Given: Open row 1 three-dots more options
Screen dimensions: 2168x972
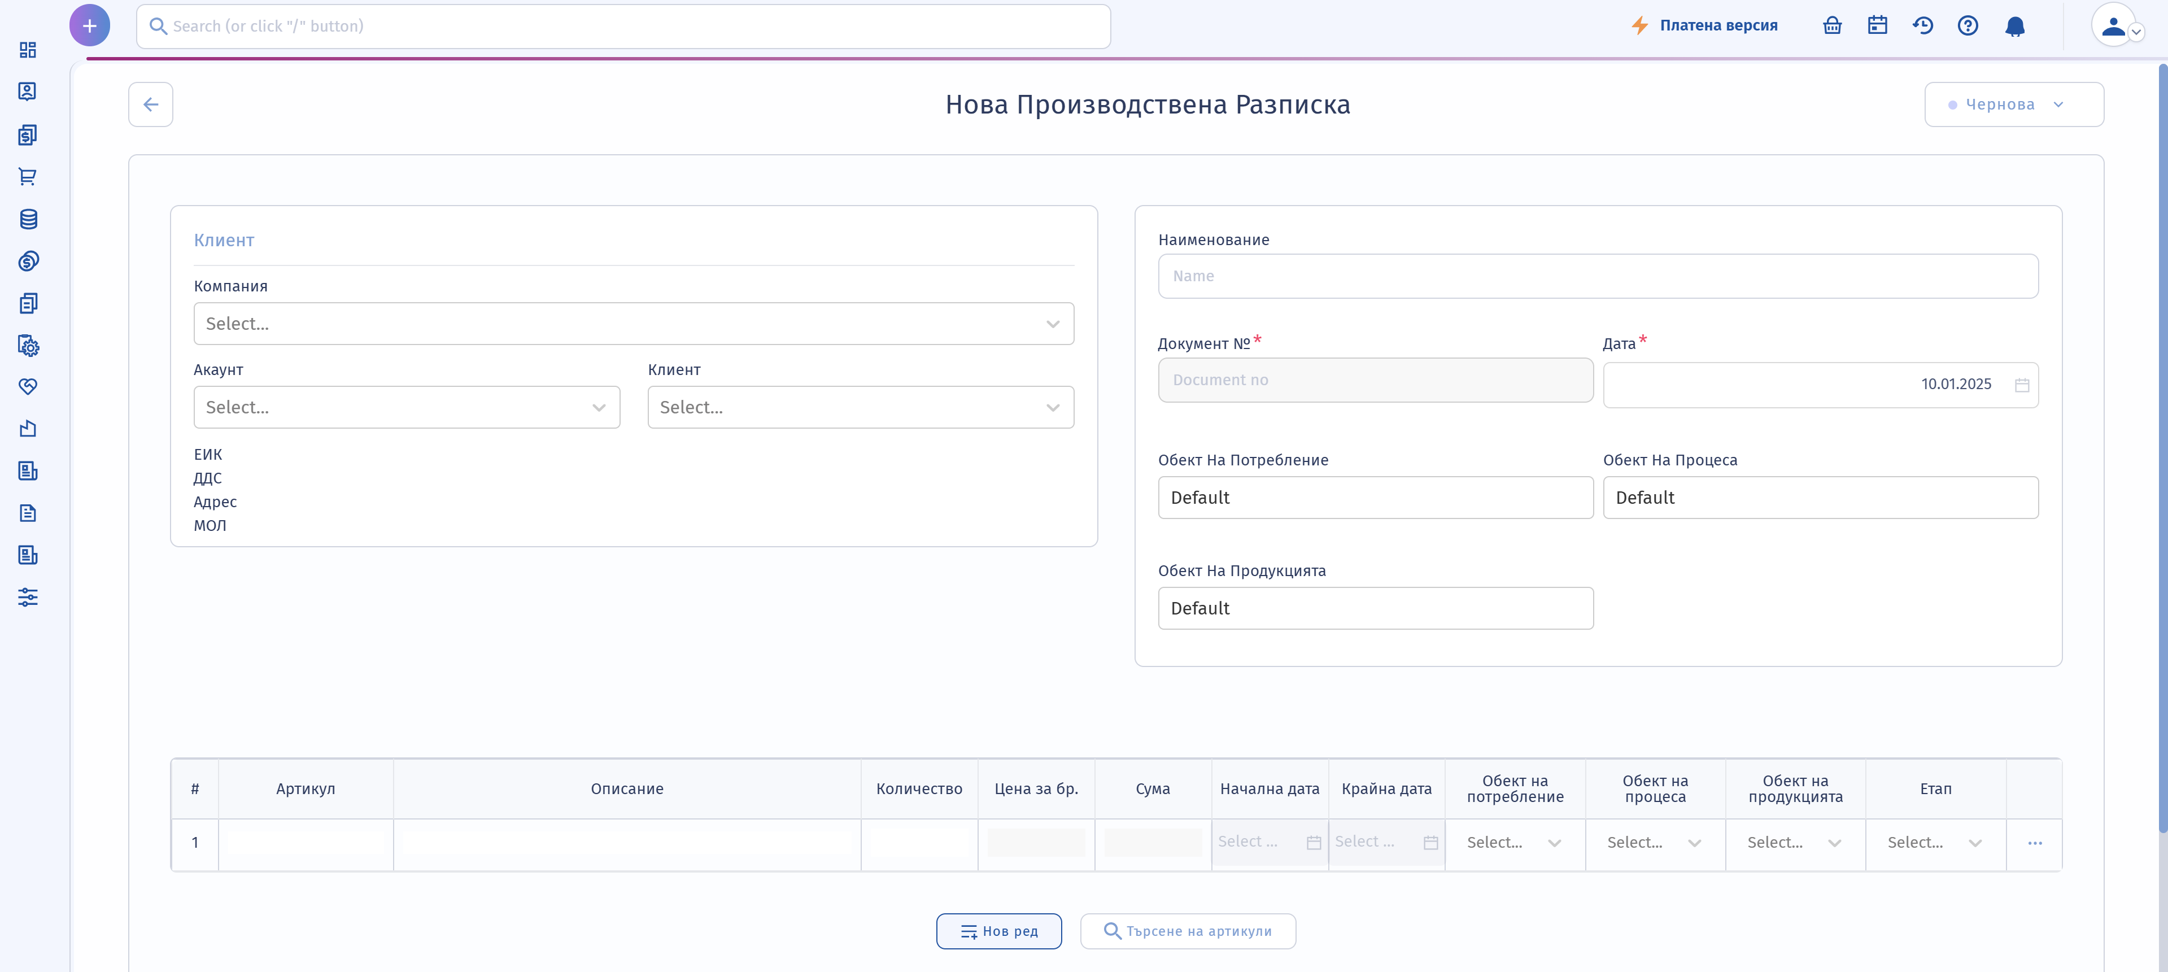Looking at the screenshot, I should click(2035, 843).
